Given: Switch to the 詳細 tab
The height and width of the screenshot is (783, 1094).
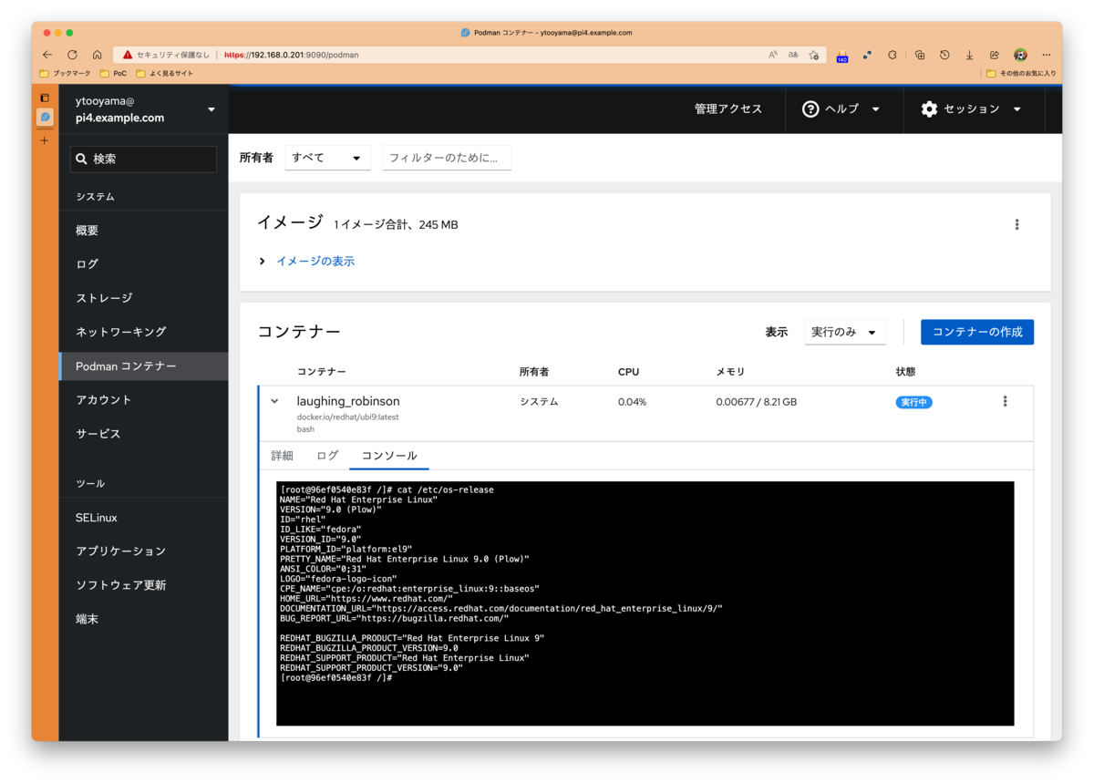Looking at the screenshot, I should (282, 456).
